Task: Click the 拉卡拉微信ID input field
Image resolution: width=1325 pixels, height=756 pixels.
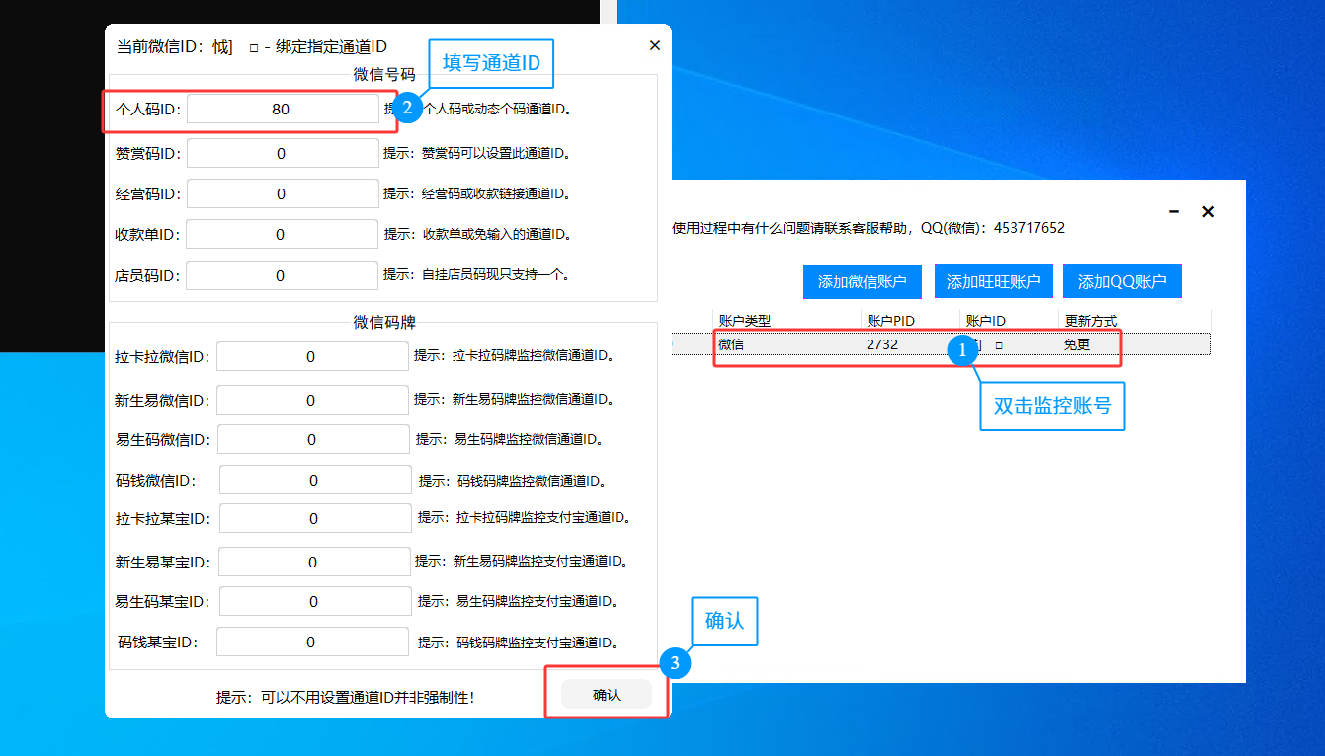Action: (311, 357)
